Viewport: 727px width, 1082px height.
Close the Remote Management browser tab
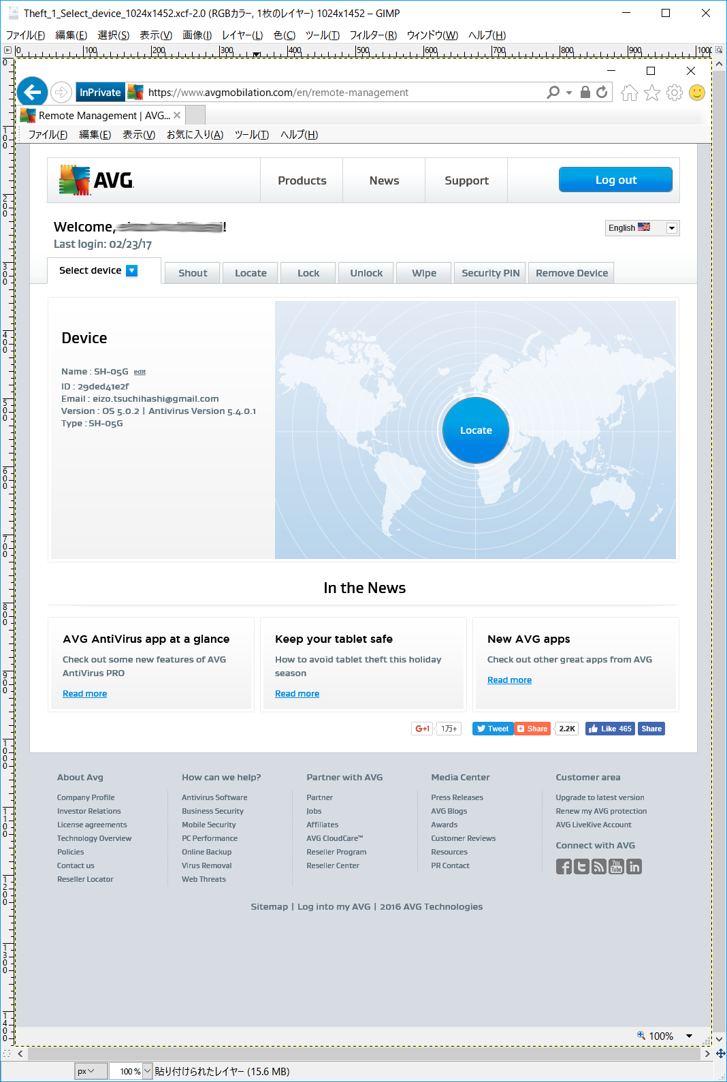pyautogui.click(x=177, y=115)
